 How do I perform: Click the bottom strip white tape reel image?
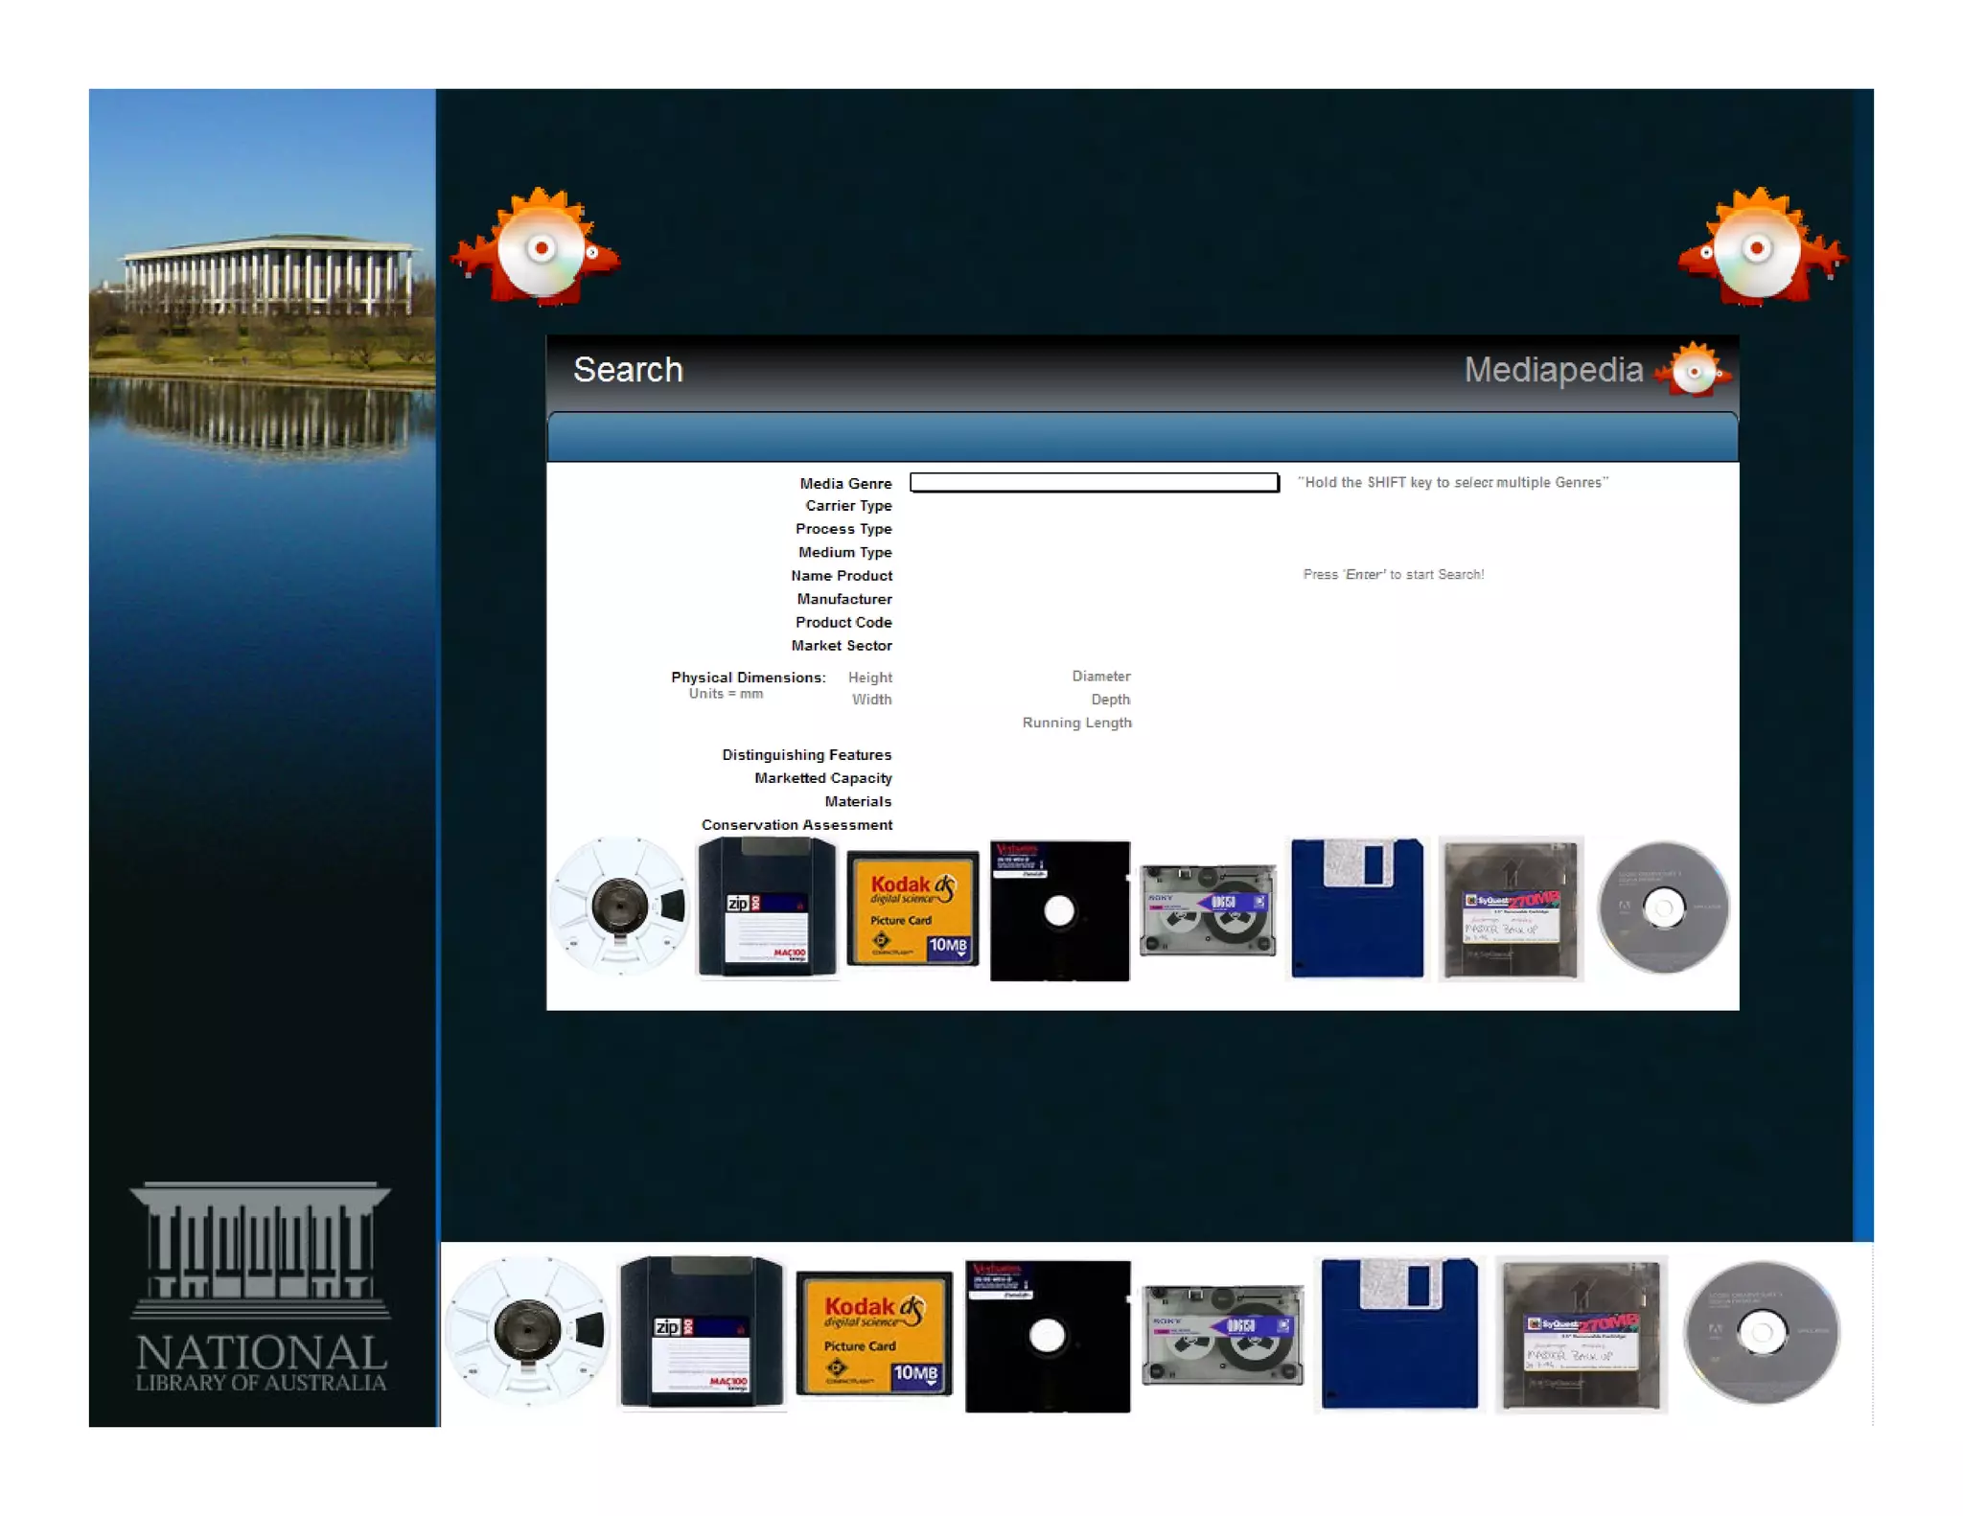pyautogui.click(x=527, y=1331)
